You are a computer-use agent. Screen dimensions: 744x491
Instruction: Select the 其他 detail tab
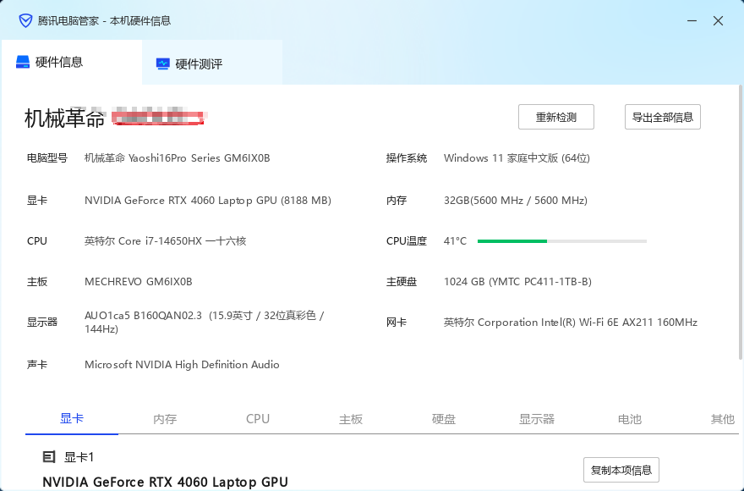[x=722, y=419]
